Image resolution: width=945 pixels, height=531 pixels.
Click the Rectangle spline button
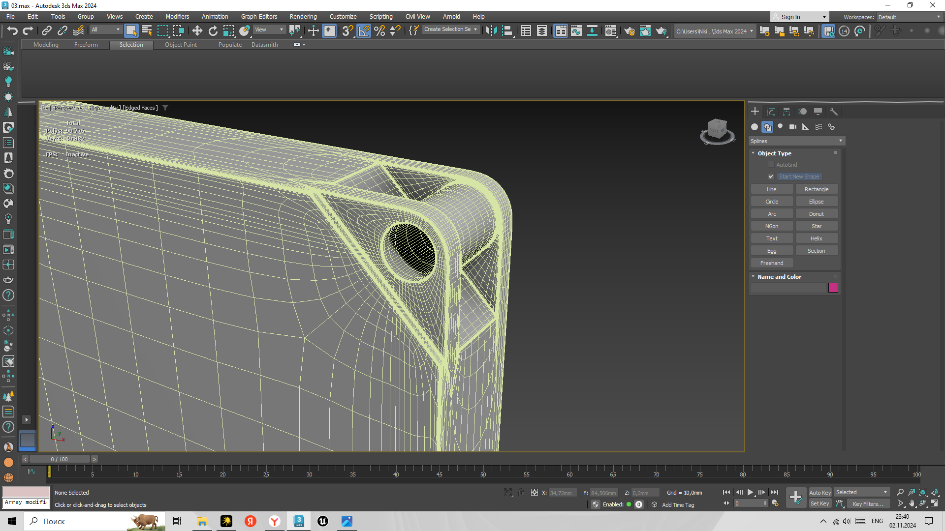pos(816,189)
